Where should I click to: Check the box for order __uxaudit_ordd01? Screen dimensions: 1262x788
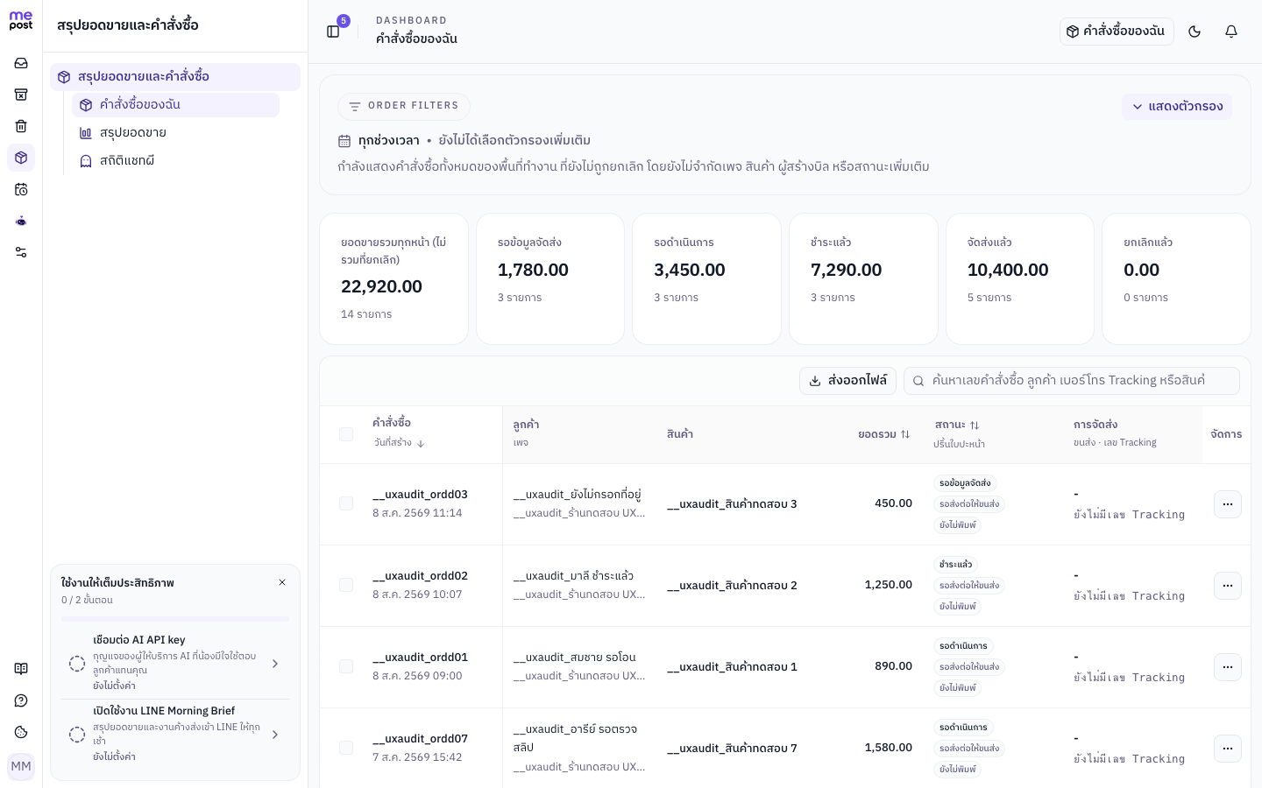tap(346, 666)
